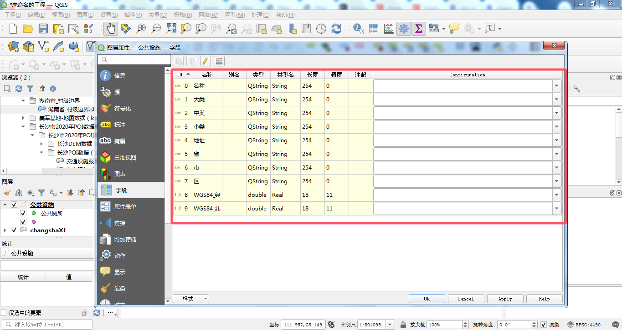The height and width of the screenshot is (330, 622).
Task: Click the Help button
Action: pyautogui.click(x=544, y=299)
